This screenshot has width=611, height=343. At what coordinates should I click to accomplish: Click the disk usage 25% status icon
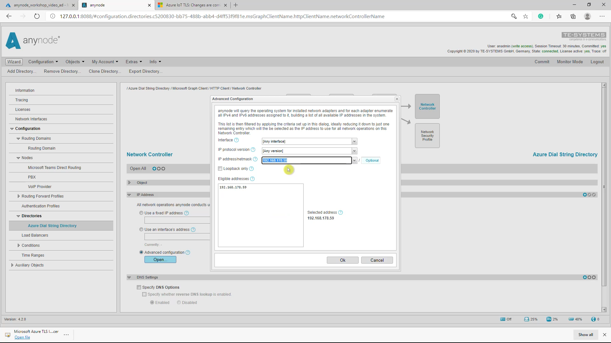pos(526,319)
